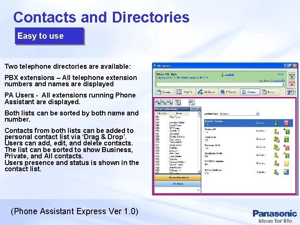The width and height of the screenshot is (300, 225).
Task: Open the tab with the bulleted-list icon
Action: pos(185,92)
